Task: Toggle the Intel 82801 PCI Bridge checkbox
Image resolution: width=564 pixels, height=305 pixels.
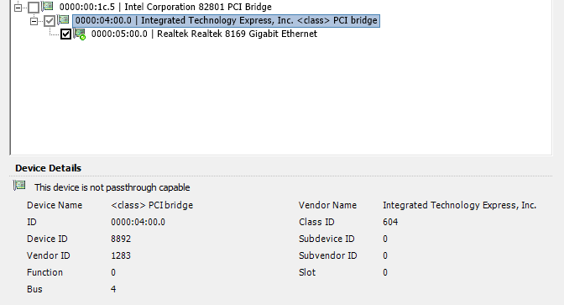Action: point(34,8)
